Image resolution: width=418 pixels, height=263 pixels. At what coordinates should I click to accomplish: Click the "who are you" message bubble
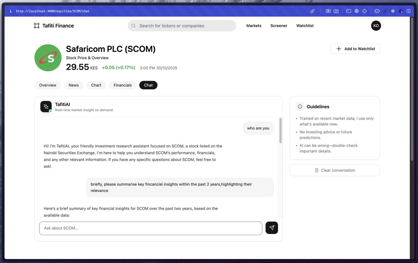[258, 128]
